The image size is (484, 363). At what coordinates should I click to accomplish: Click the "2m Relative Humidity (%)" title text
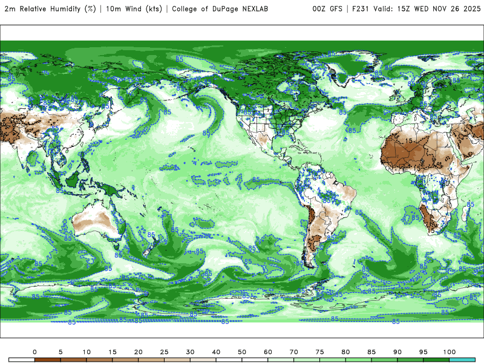[x=50, y=9]
